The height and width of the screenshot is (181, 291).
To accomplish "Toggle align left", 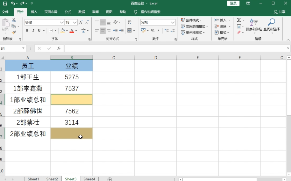I will click(x=97, y=31).
